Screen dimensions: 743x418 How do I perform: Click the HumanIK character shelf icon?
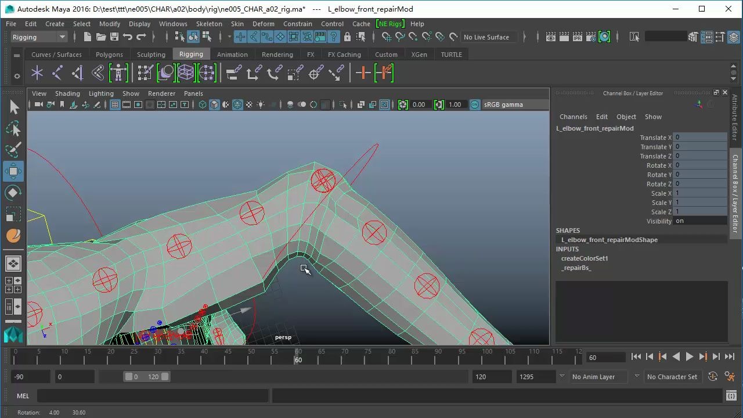point(118,73)
